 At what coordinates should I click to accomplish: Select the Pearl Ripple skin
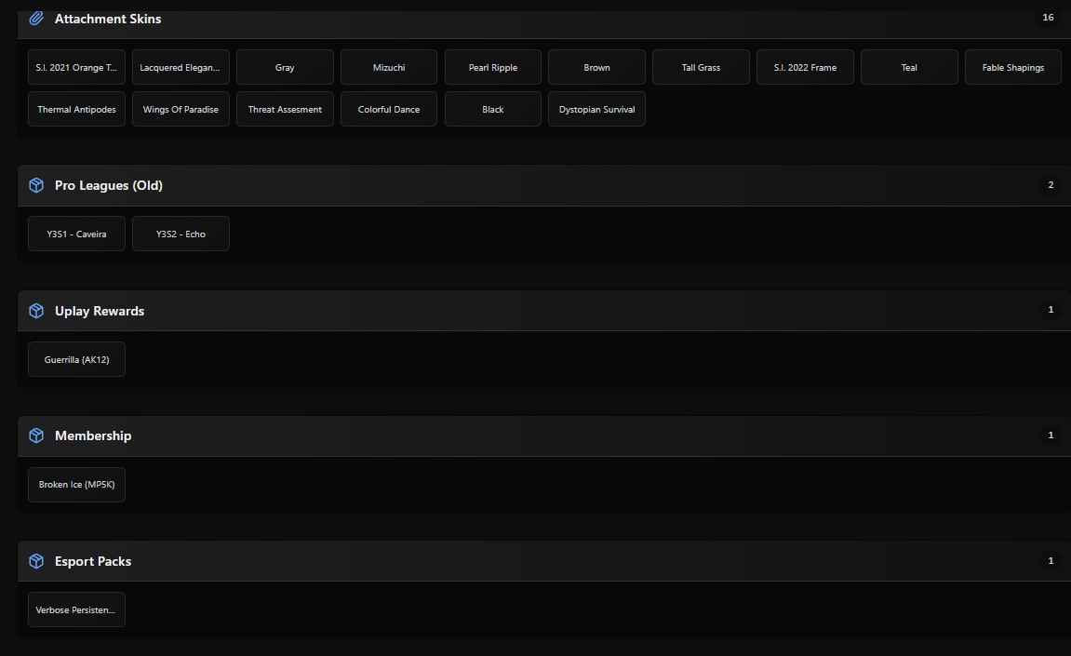pos(493,68)
